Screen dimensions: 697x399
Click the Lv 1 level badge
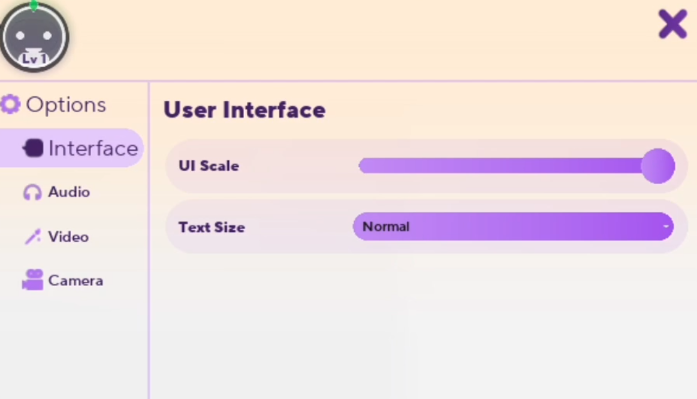click(34, 59)
